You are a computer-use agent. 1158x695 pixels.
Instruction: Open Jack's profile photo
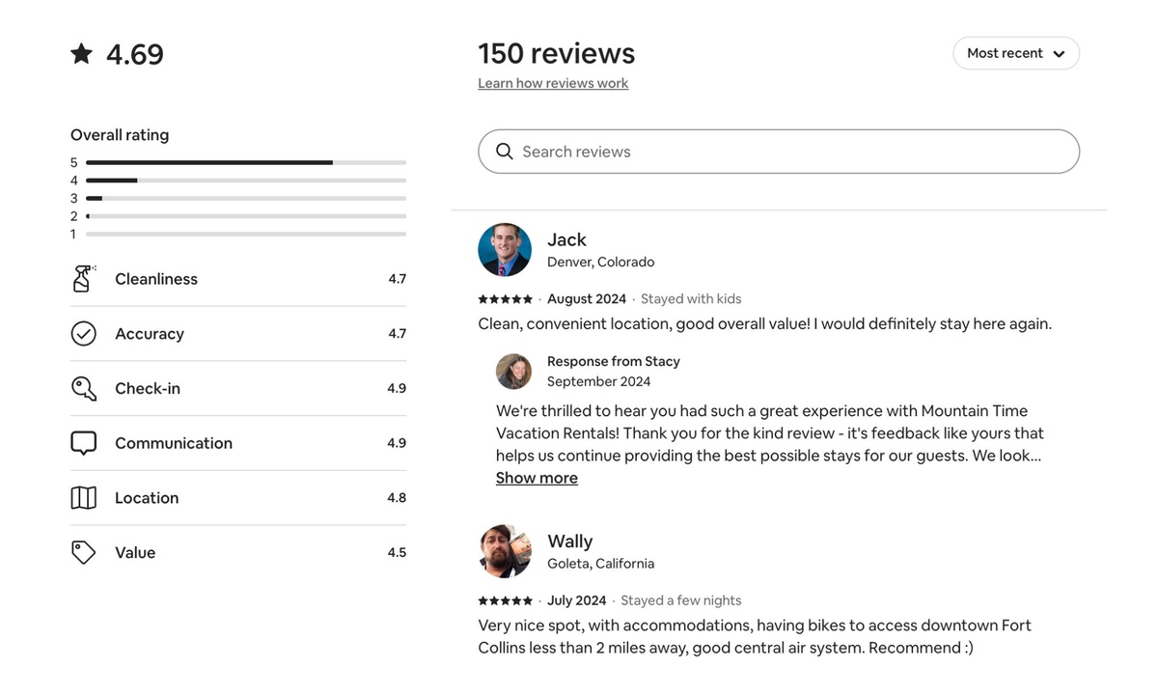[x=505, y=250]
